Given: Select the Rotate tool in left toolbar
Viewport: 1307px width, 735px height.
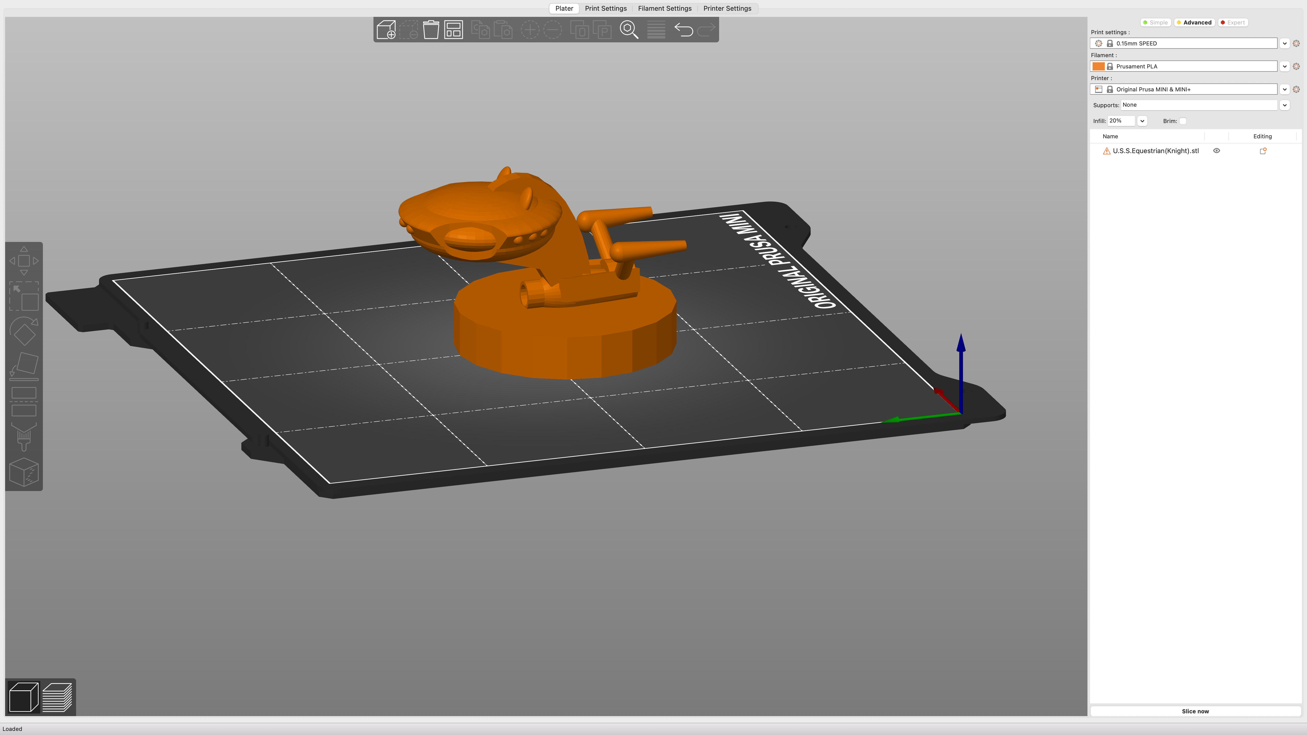Looking at the screenshot, I should pyautogui.click(x=24, y=331).
